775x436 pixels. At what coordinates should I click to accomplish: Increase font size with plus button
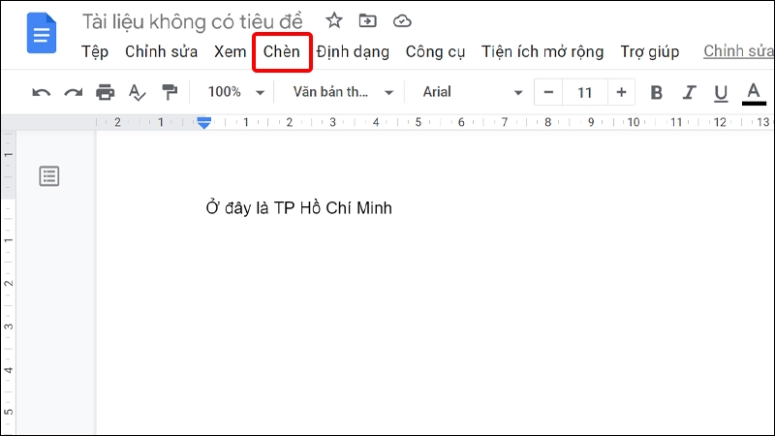coord(621,92)
